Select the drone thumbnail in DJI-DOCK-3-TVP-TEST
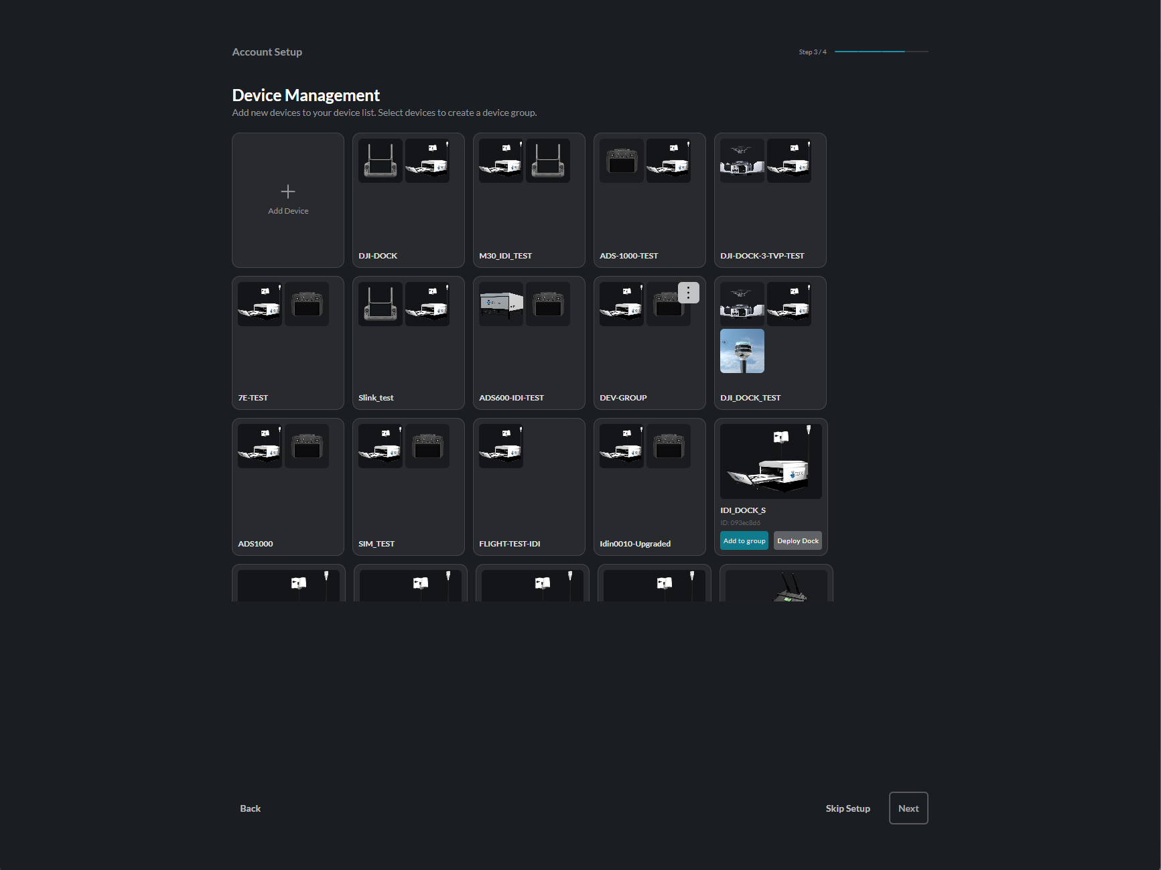1161x870 pixels. 741,160
